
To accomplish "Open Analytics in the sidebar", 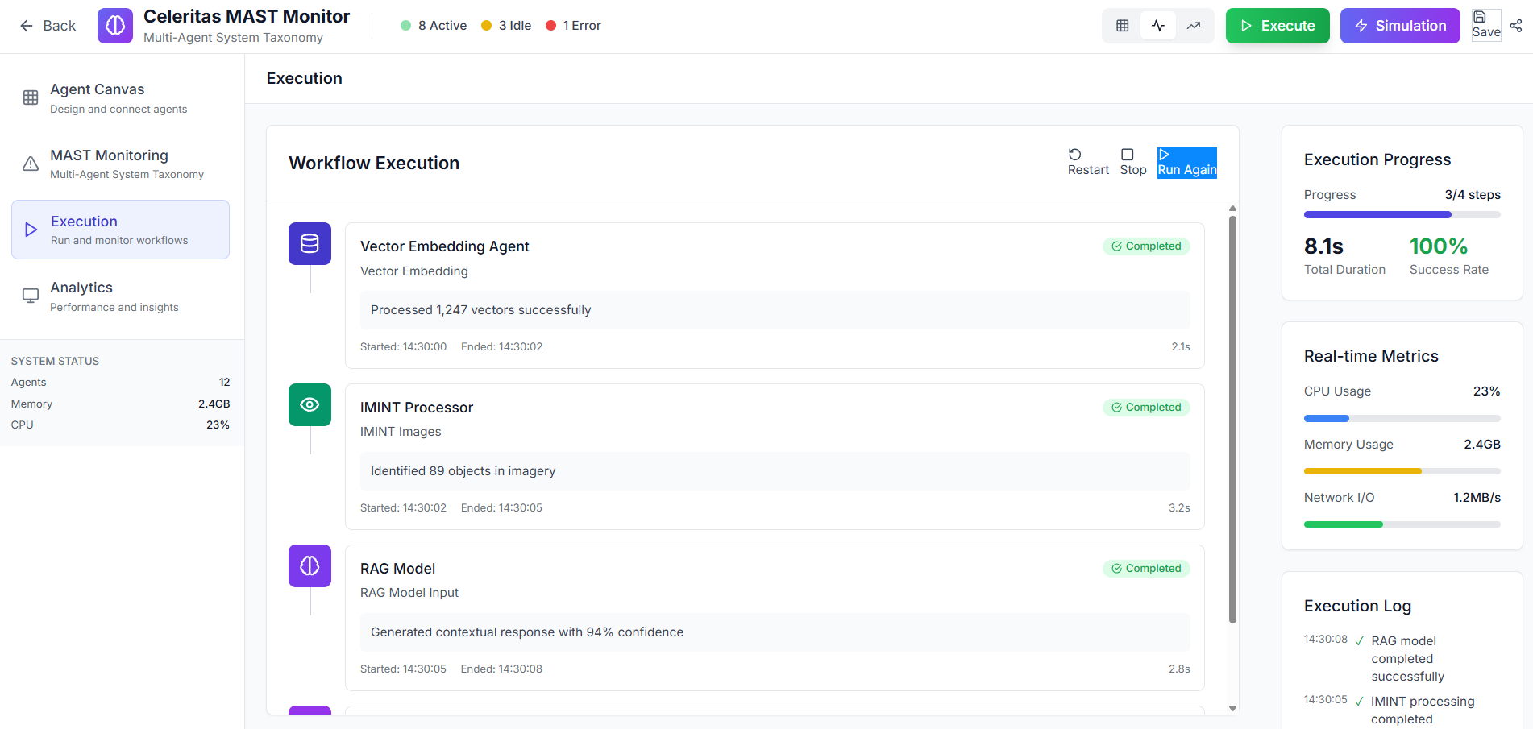I will pyautogui.click(x=121, y=296).
